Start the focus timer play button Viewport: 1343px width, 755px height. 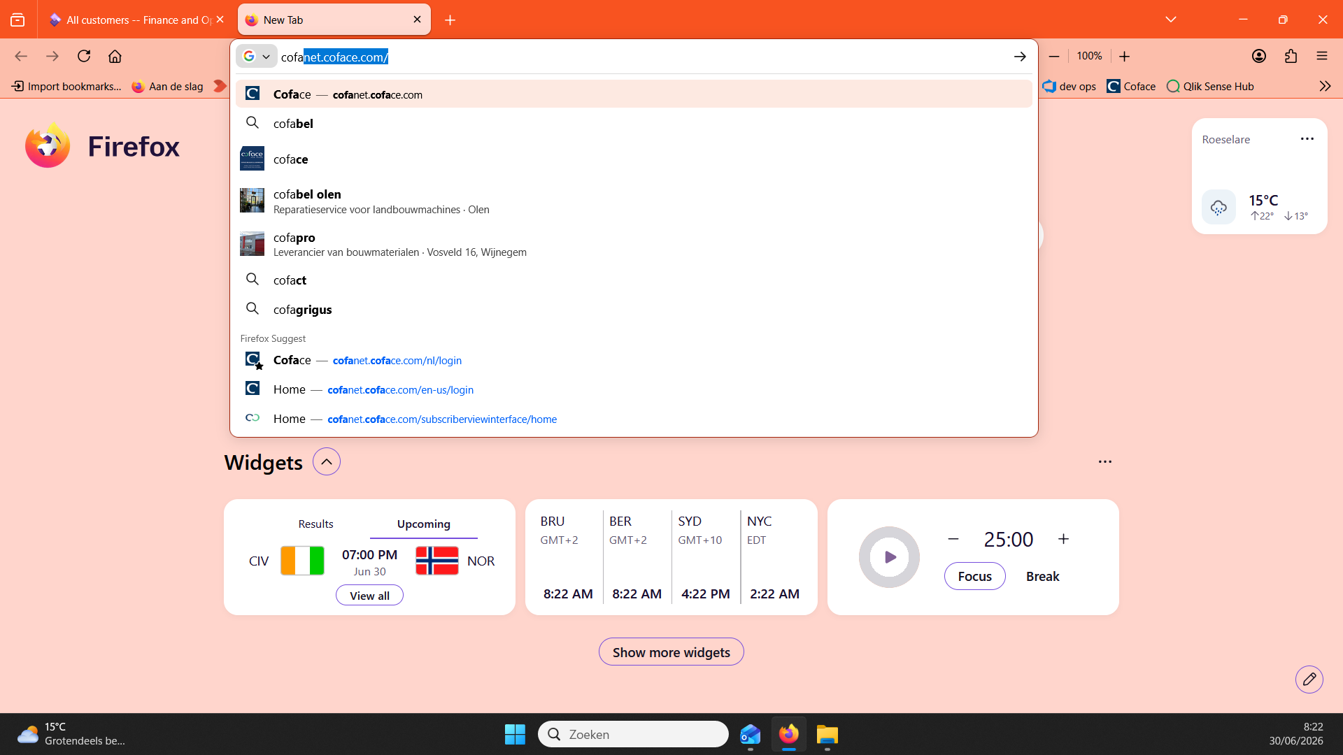[890, 557]
